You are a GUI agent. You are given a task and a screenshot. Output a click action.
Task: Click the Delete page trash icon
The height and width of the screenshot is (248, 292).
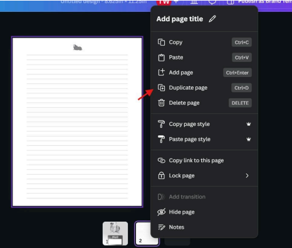pyautogui.click(x=161, y=103)
